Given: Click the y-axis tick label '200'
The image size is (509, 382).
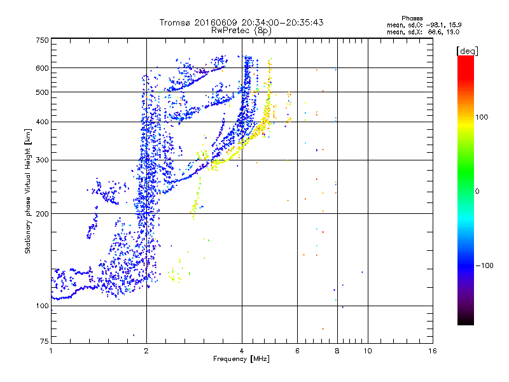Looking at the screenshot, I should coord(42,214).
